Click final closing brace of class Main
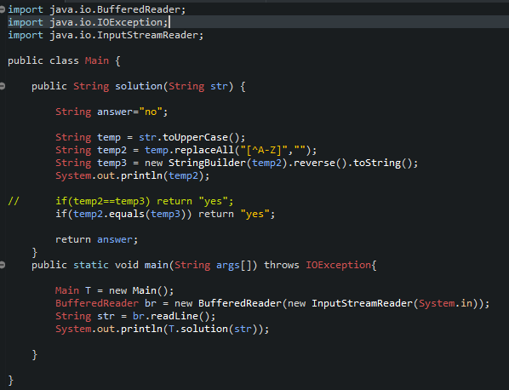The width and height of the screenshot is (509, 390). point(10,381)
